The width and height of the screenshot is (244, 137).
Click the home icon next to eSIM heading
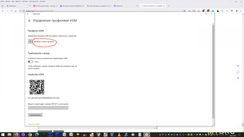click(29, 21)
